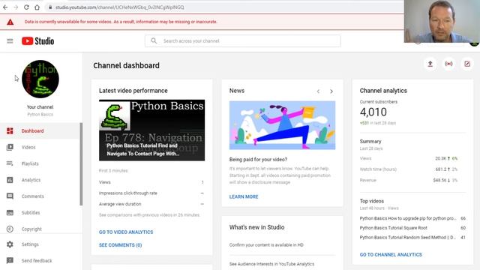Image resolution: width=480 pixels, height=270 pixels.
Task: Click the 'Channel dashboard' heading
Action: (x=126, y=65)
